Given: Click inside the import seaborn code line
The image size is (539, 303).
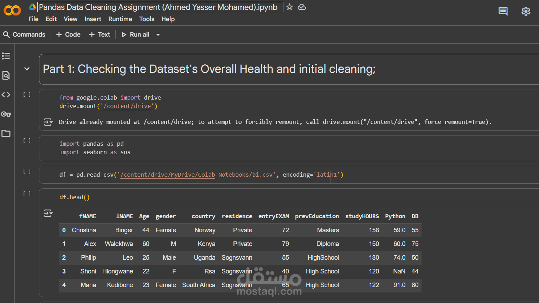Looking at the screenshot, I should pos(95,152).
